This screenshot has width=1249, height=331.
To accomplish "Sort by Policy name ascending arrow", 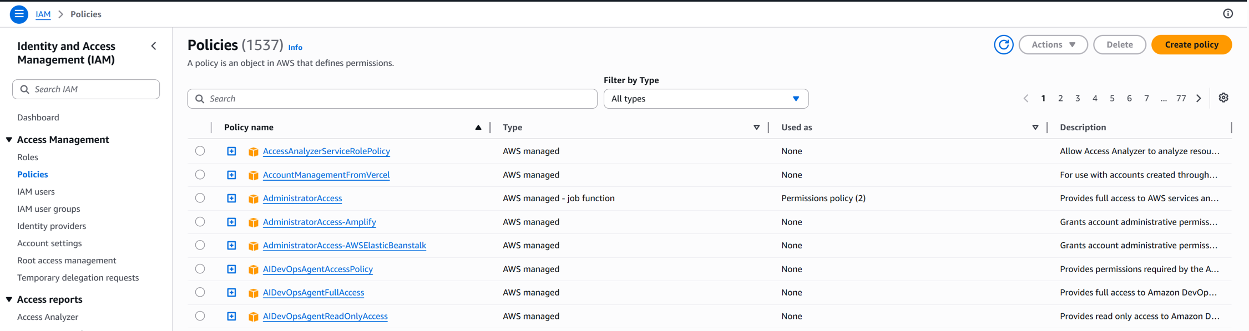I will click(478, 128).
